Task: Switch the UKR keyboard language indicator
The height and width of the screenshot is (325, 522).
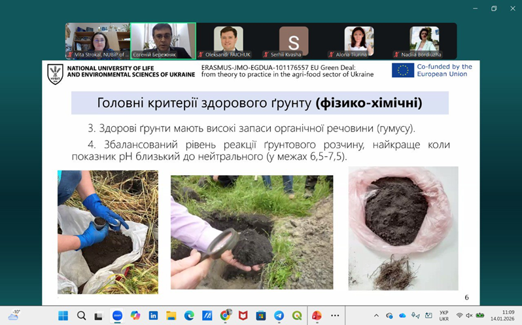Action: [444, 315]
